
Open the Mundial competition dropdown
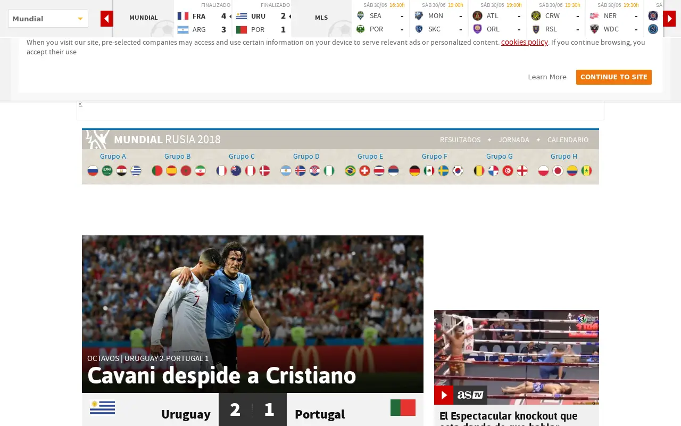48,19
